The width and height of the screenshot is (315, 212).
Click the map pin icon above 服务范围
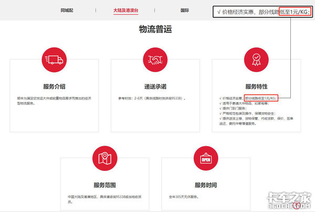(104, 158)
